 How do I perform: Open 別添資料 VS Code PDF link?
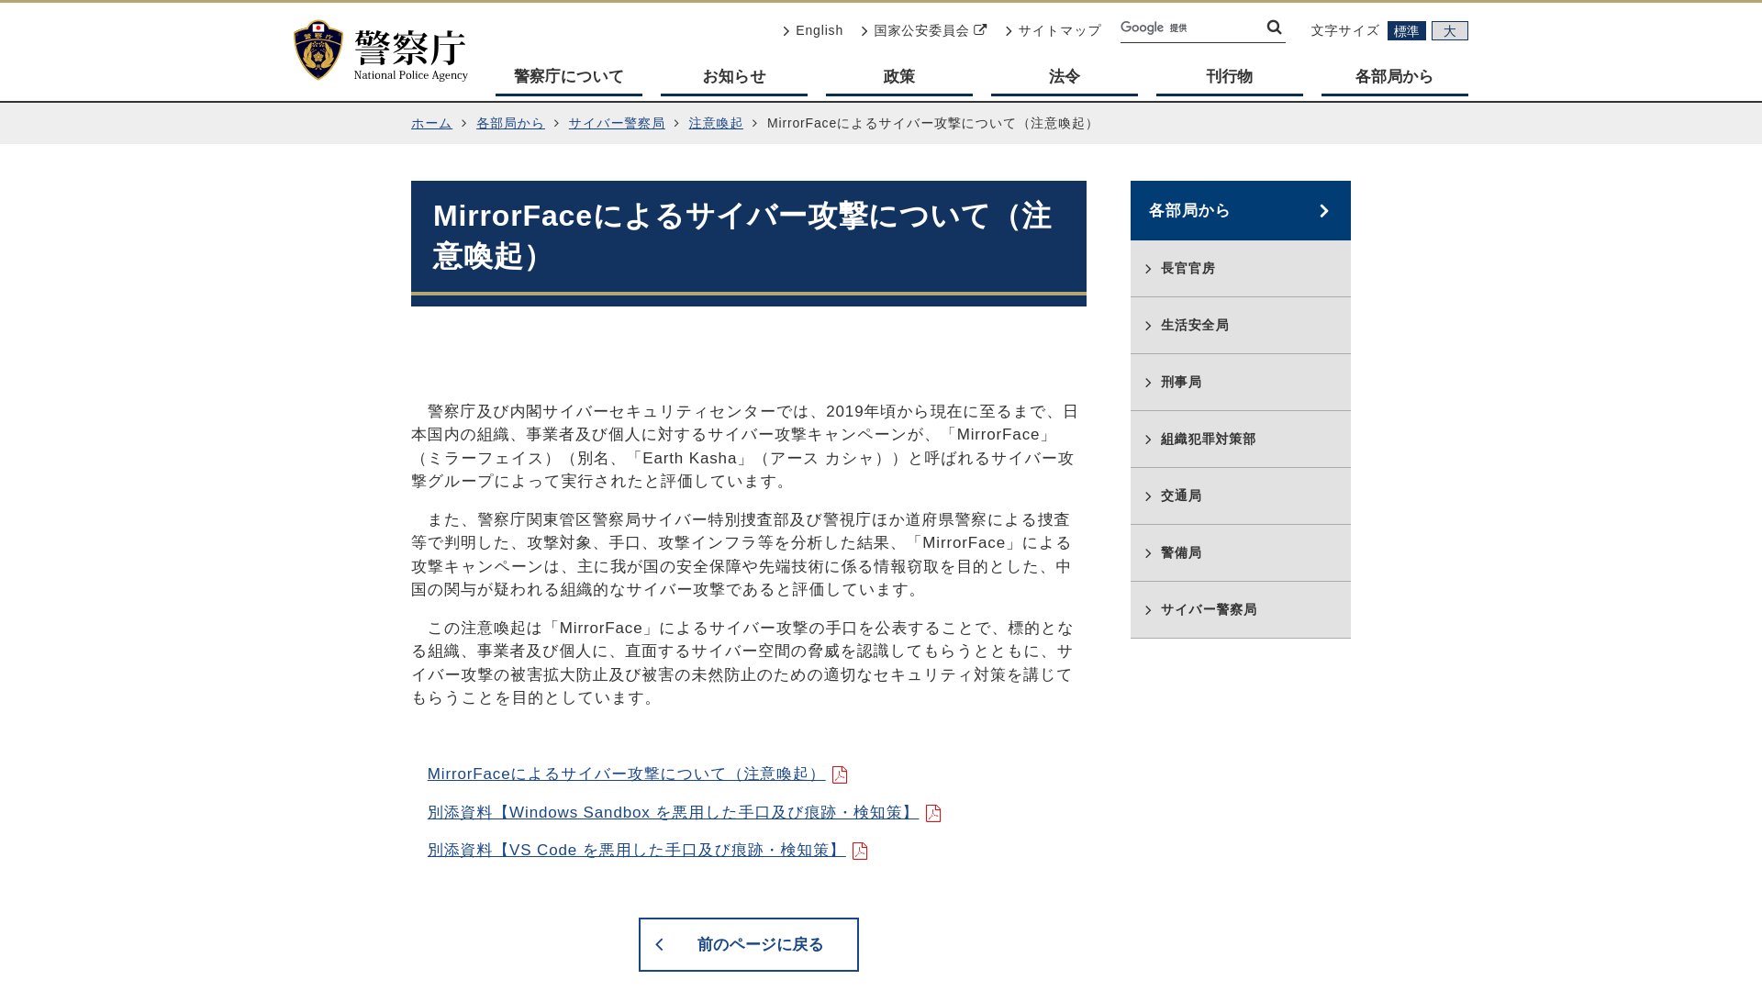pos(636,851)
